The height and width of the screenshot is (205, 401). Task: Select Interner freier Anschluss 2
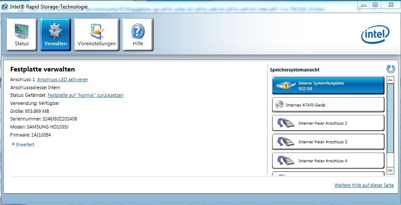pos(328,123)
